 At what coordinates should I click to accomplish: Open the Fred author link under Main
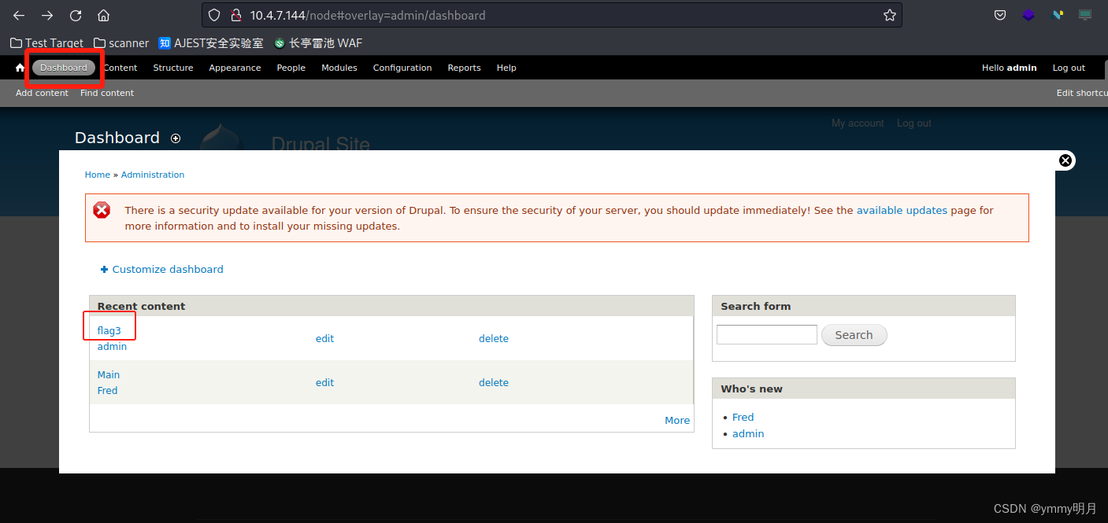point(108,390)
